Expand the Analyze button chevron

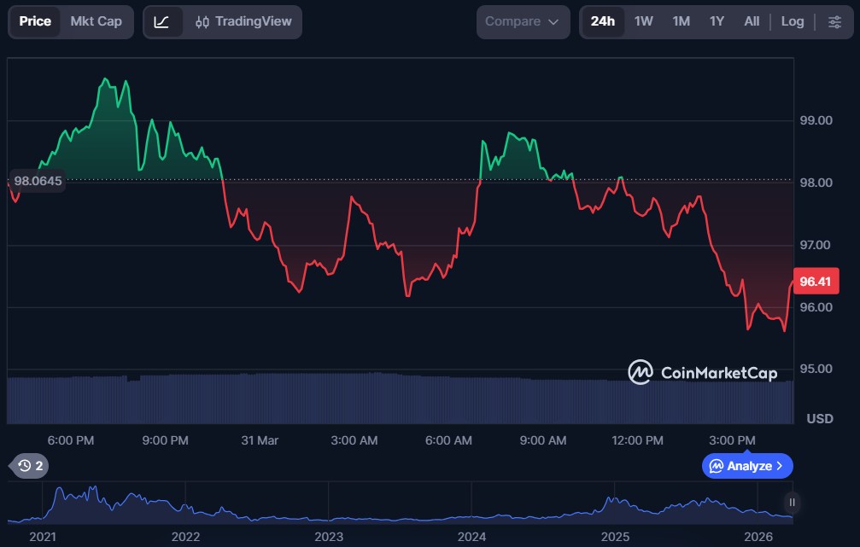coord(779,466)
